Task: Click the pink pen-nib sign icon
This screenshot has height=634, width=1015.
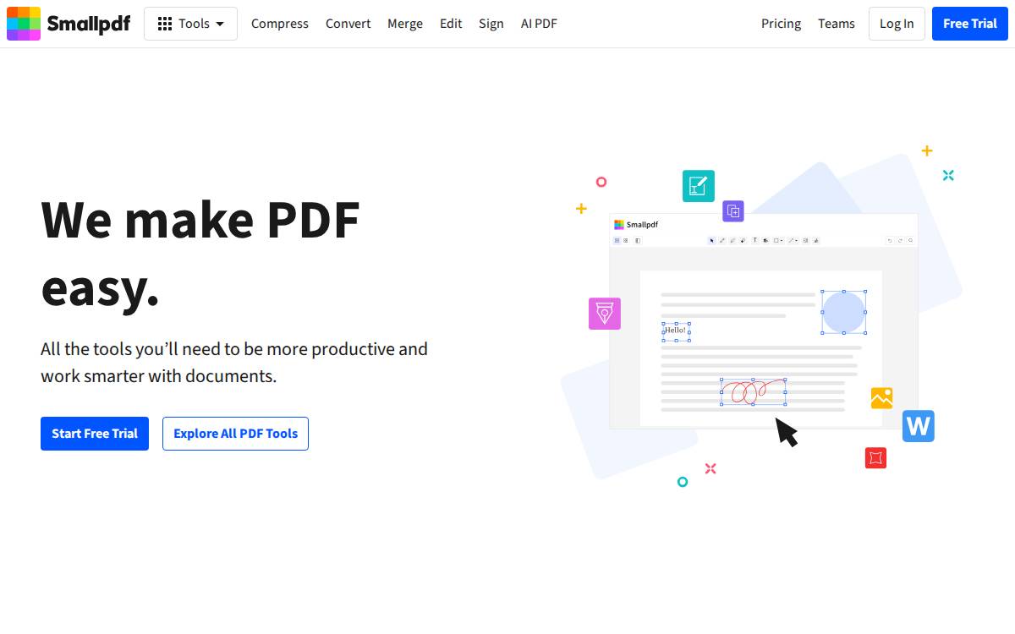Action: (x=605, y=314)
